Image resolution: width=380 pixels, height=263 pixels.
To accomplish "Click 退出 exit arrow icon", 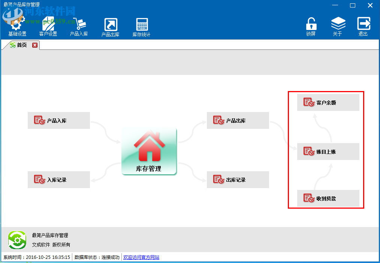I will point(364,27).
